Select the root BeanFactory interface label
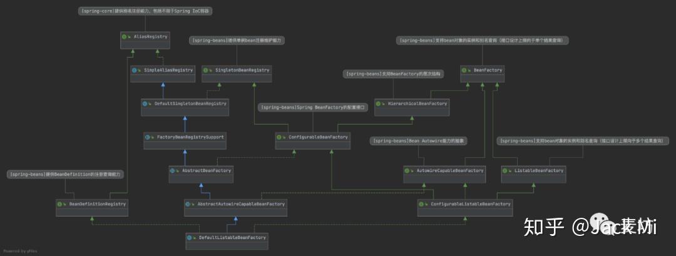The width and height of the screenshot is (676, 256). [x=488, y=70]
